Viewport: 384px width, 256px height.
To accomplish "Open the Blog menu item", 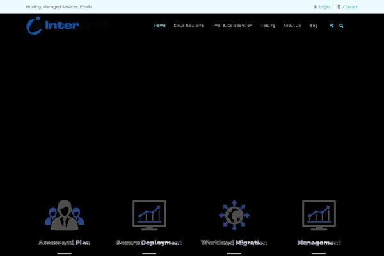I will tap(314, 26).
